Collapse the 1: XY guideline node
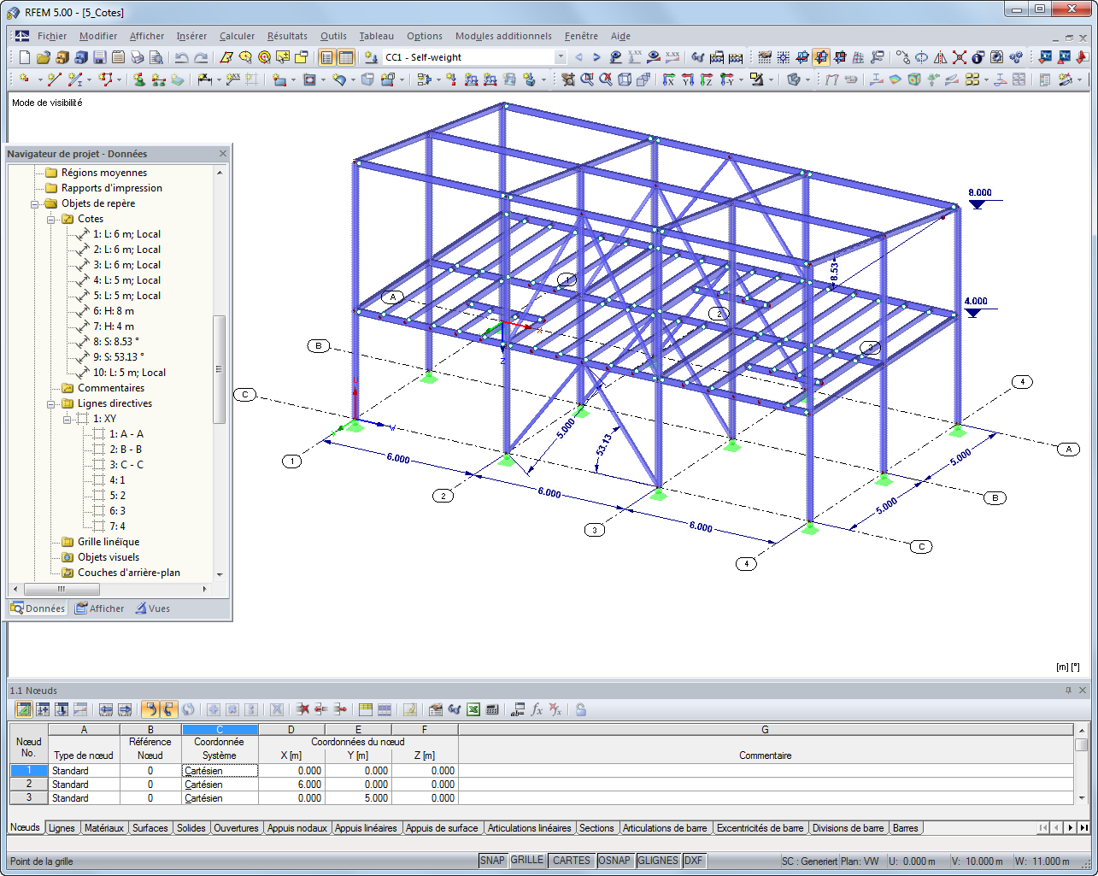This screenshot has height=876, width=1098. click(68, 420)
